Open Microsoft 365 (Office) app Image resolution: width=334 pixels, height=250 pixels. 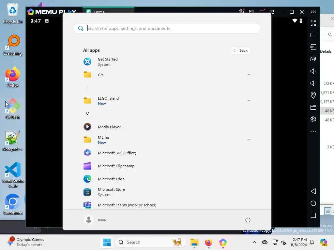click(167, 153)
